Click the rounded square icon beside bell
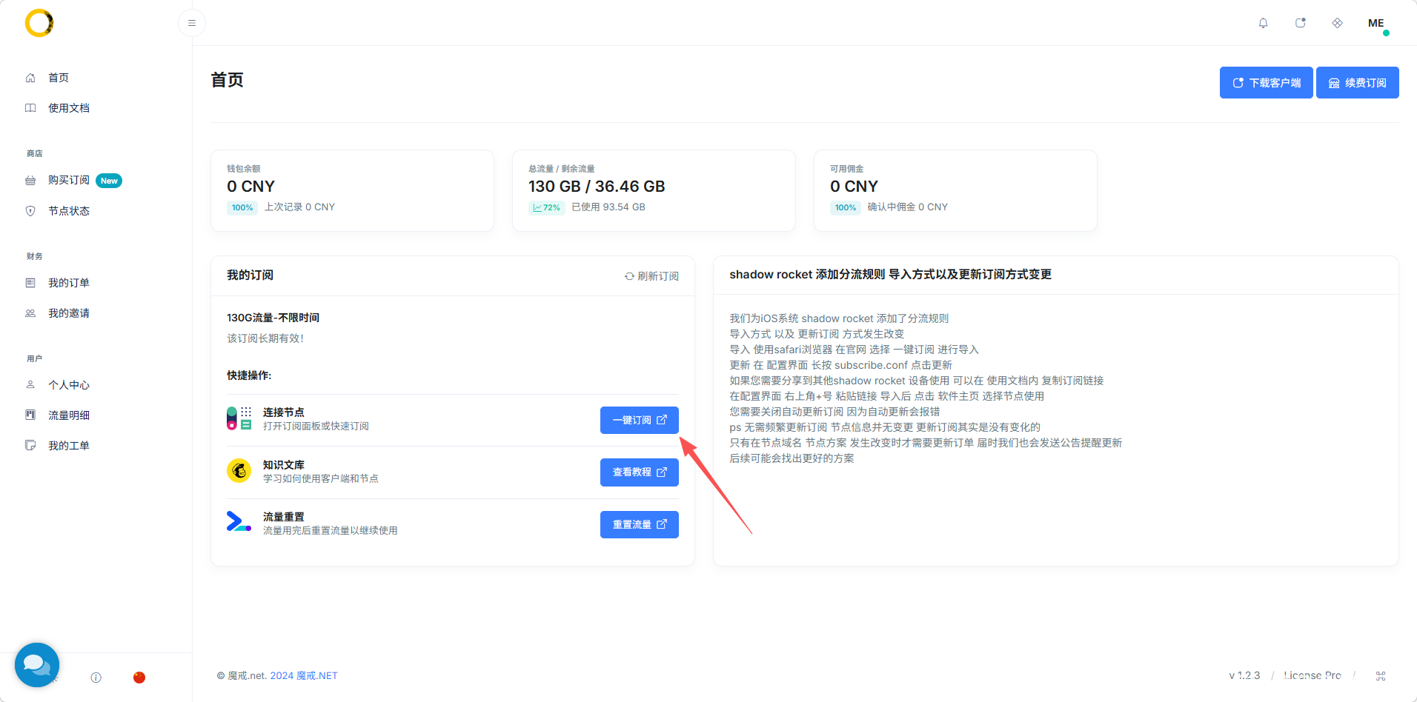Image resolution: width=1417 pixels, height=702 pixels. pyautogui.click(x=1300, y=23)
